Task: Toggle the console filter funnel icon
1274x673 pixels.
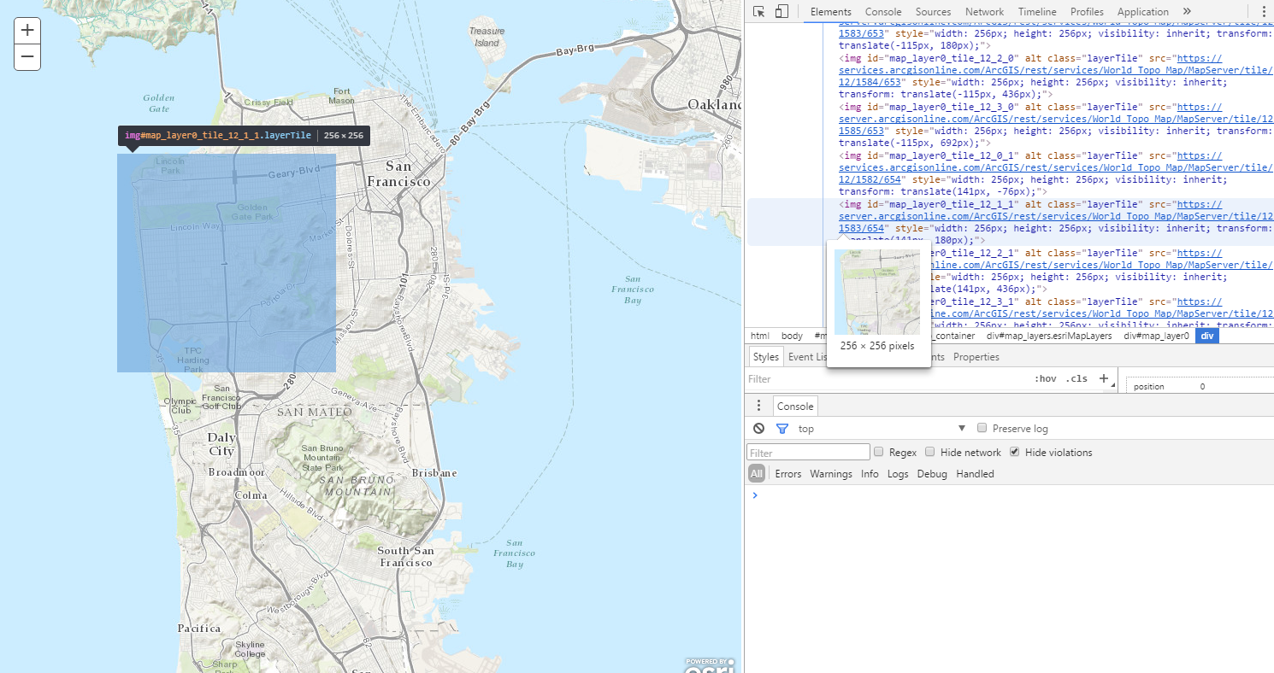Action: pos(782,429)
